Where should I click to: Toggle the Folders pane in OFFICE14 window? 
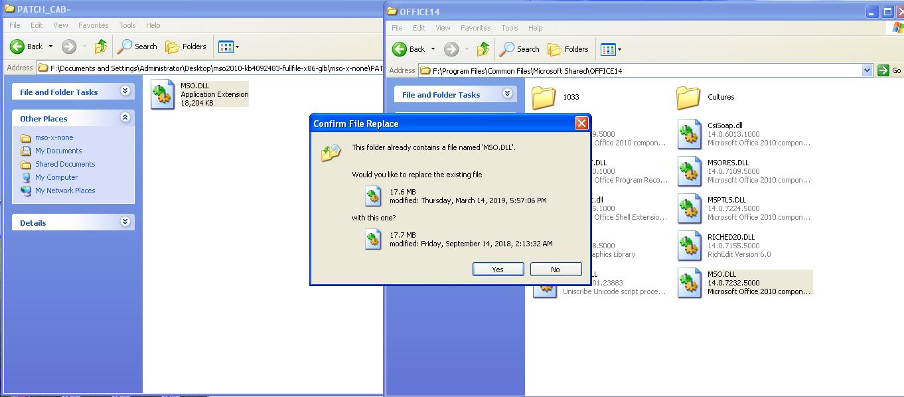(x=568, y=49)
